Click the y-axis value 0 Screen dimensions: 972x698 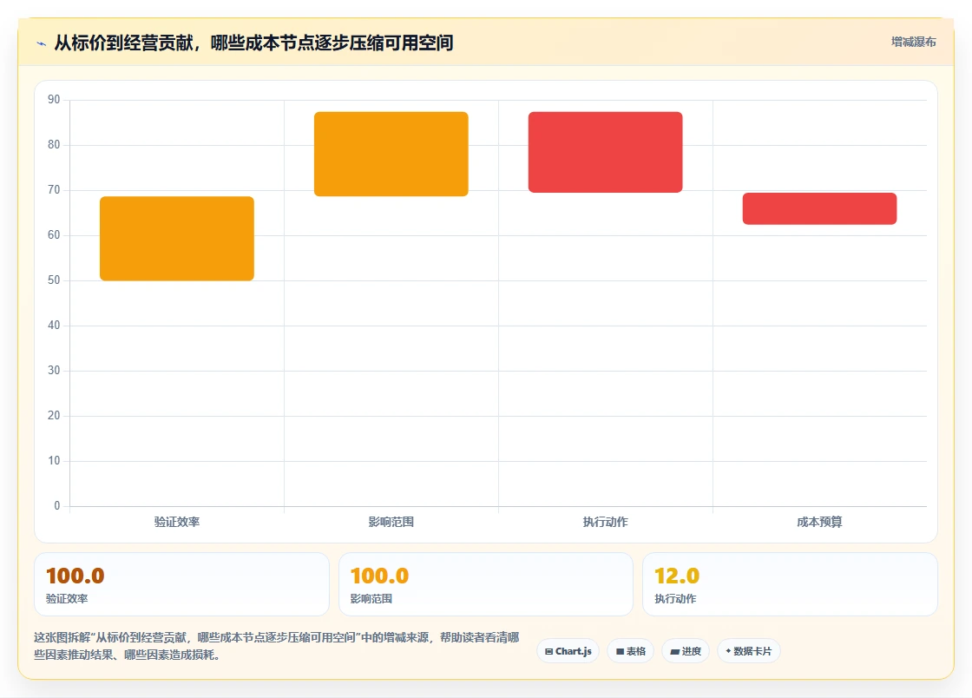tap(57, 506)
